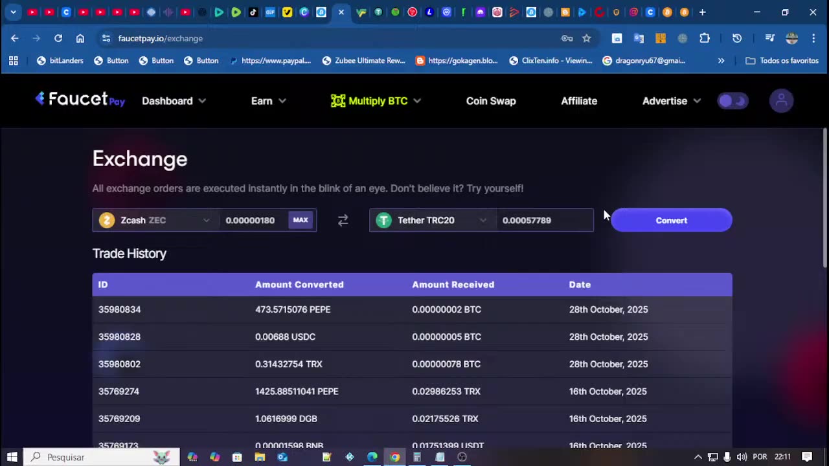Image resolution: width=829 pixels, height=466 pixels.
Task: Show hidden system tray icons
Action: [x=698, y=457]
